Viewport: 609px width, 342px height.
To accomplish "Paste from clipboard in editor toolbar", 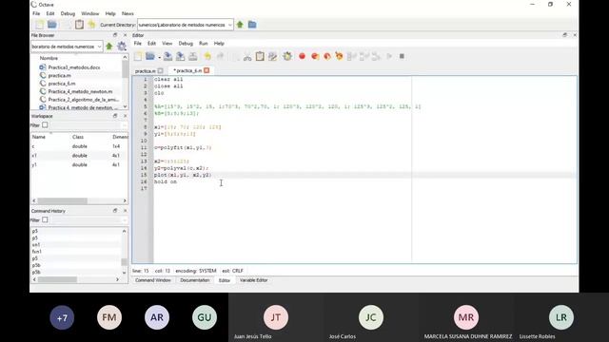I will point(260,56).
